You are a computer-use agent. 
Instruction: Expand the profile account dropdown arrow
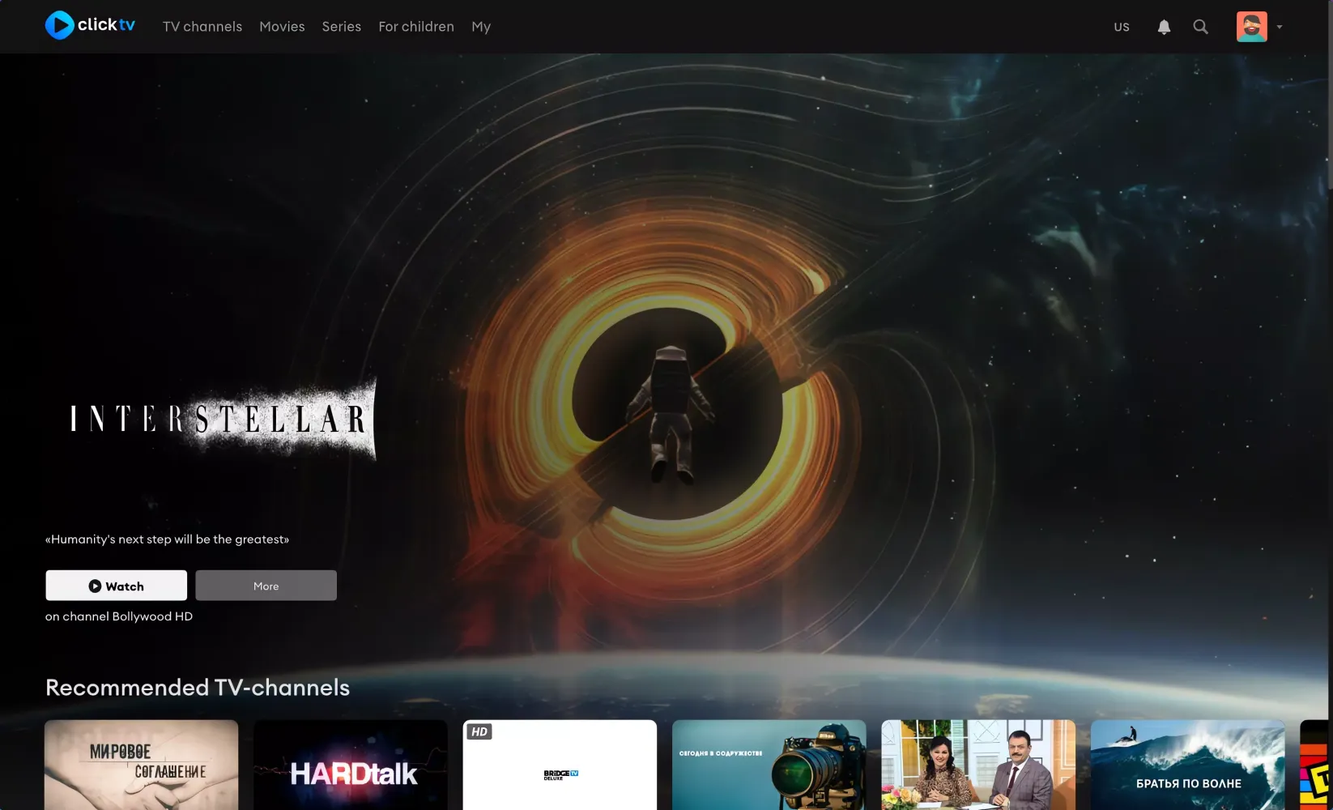(1280, 27)
